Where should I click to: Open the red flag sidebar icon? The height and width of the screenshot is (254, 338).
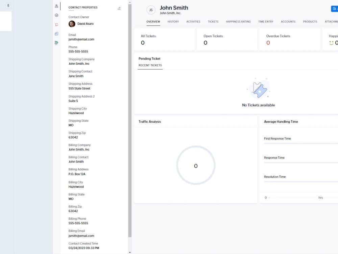coord(56,25)
